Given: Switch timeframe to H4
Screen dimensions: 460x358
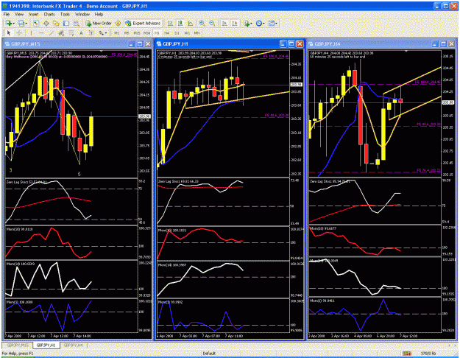Looking at the screenshot, I should [x=166, y=33].
